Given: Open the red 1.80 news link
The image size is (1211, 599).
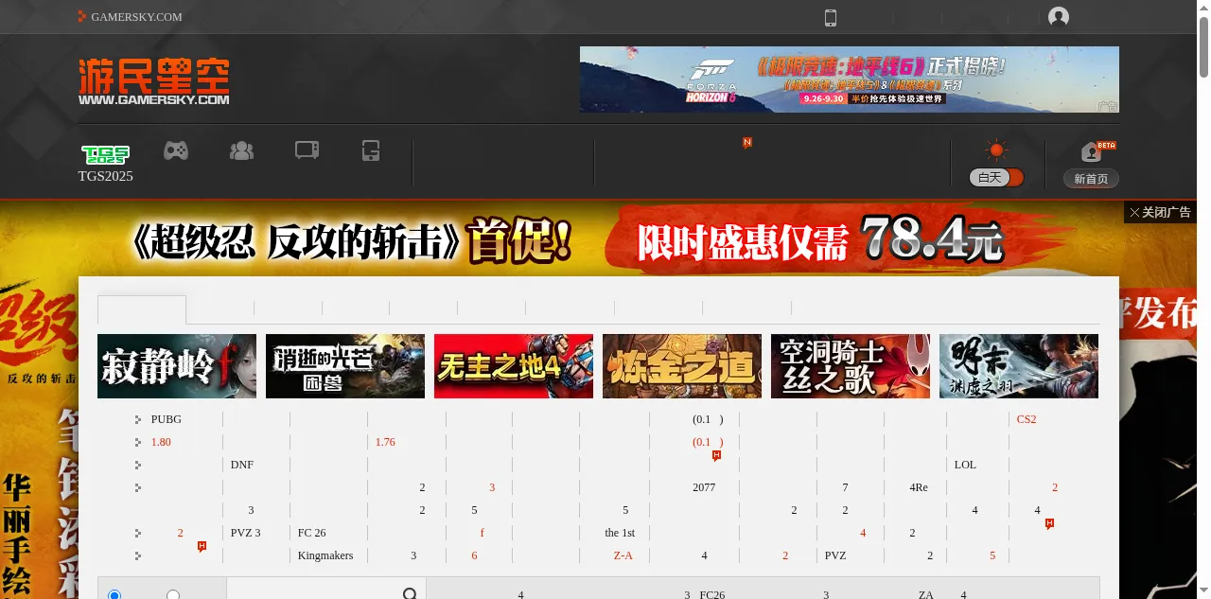Looking at the screenshot, I should coord(161,442).
